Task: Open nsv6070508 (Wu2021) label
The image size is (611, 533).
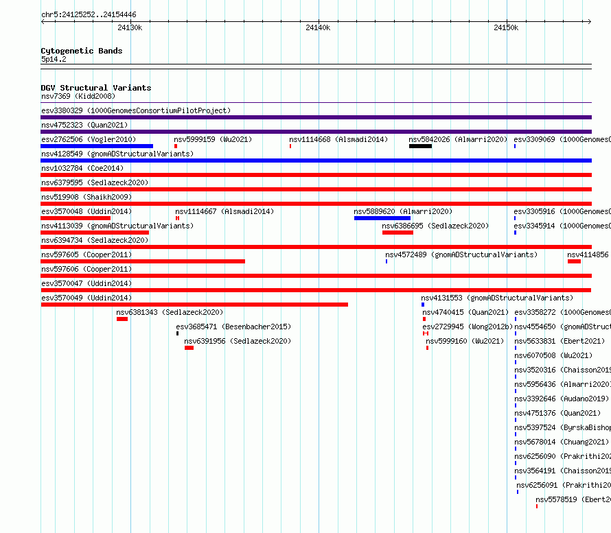Action: (553, 355)
